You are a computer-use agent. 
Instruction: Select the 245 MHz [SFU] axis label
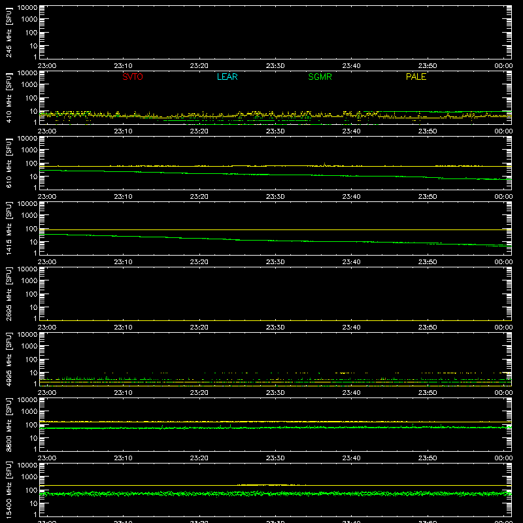point(8,32)
